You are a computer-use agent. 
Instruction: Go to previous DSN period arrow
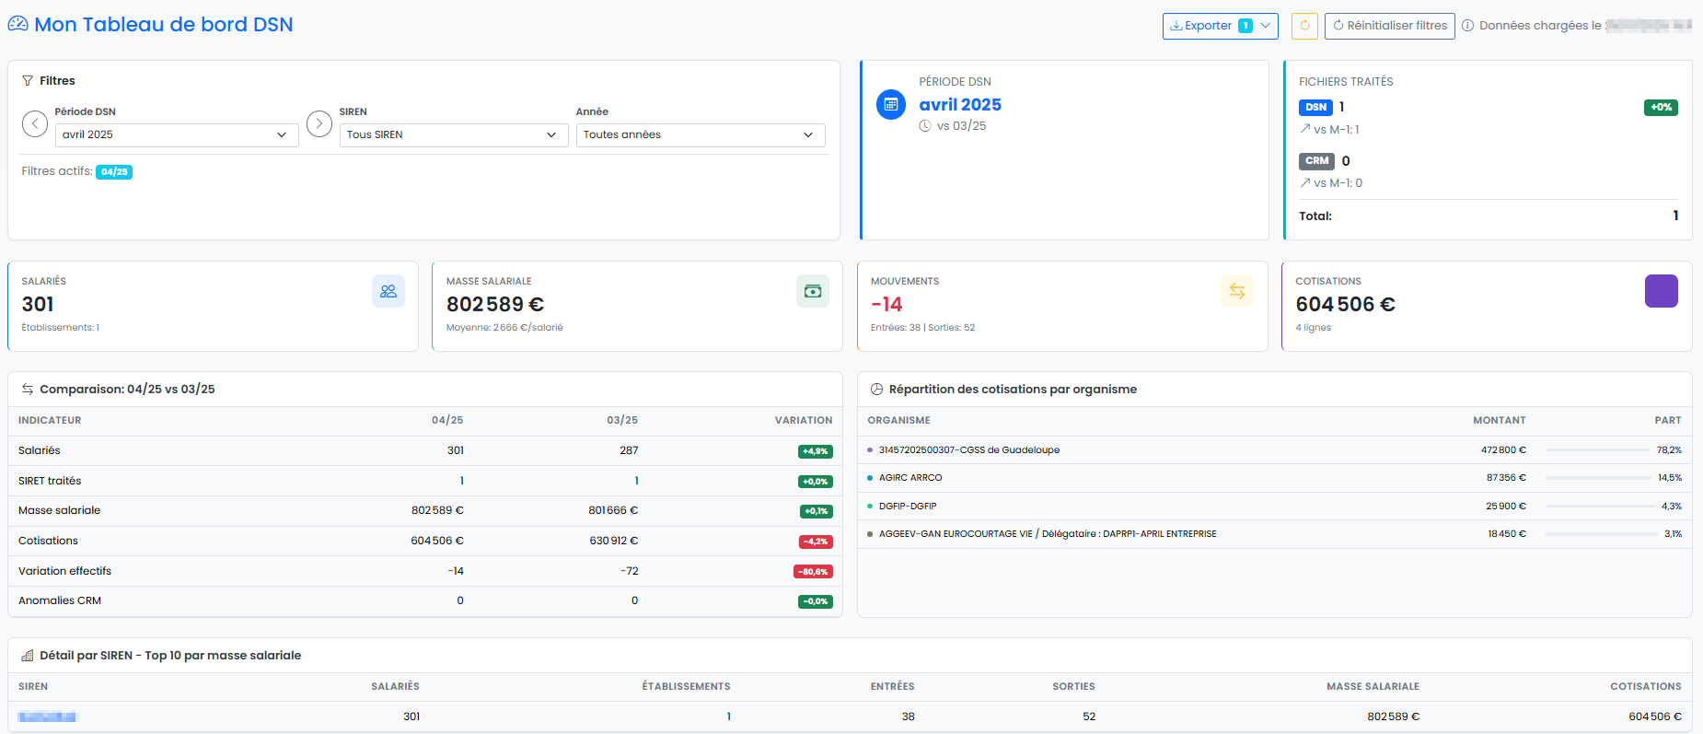point(35,123)
